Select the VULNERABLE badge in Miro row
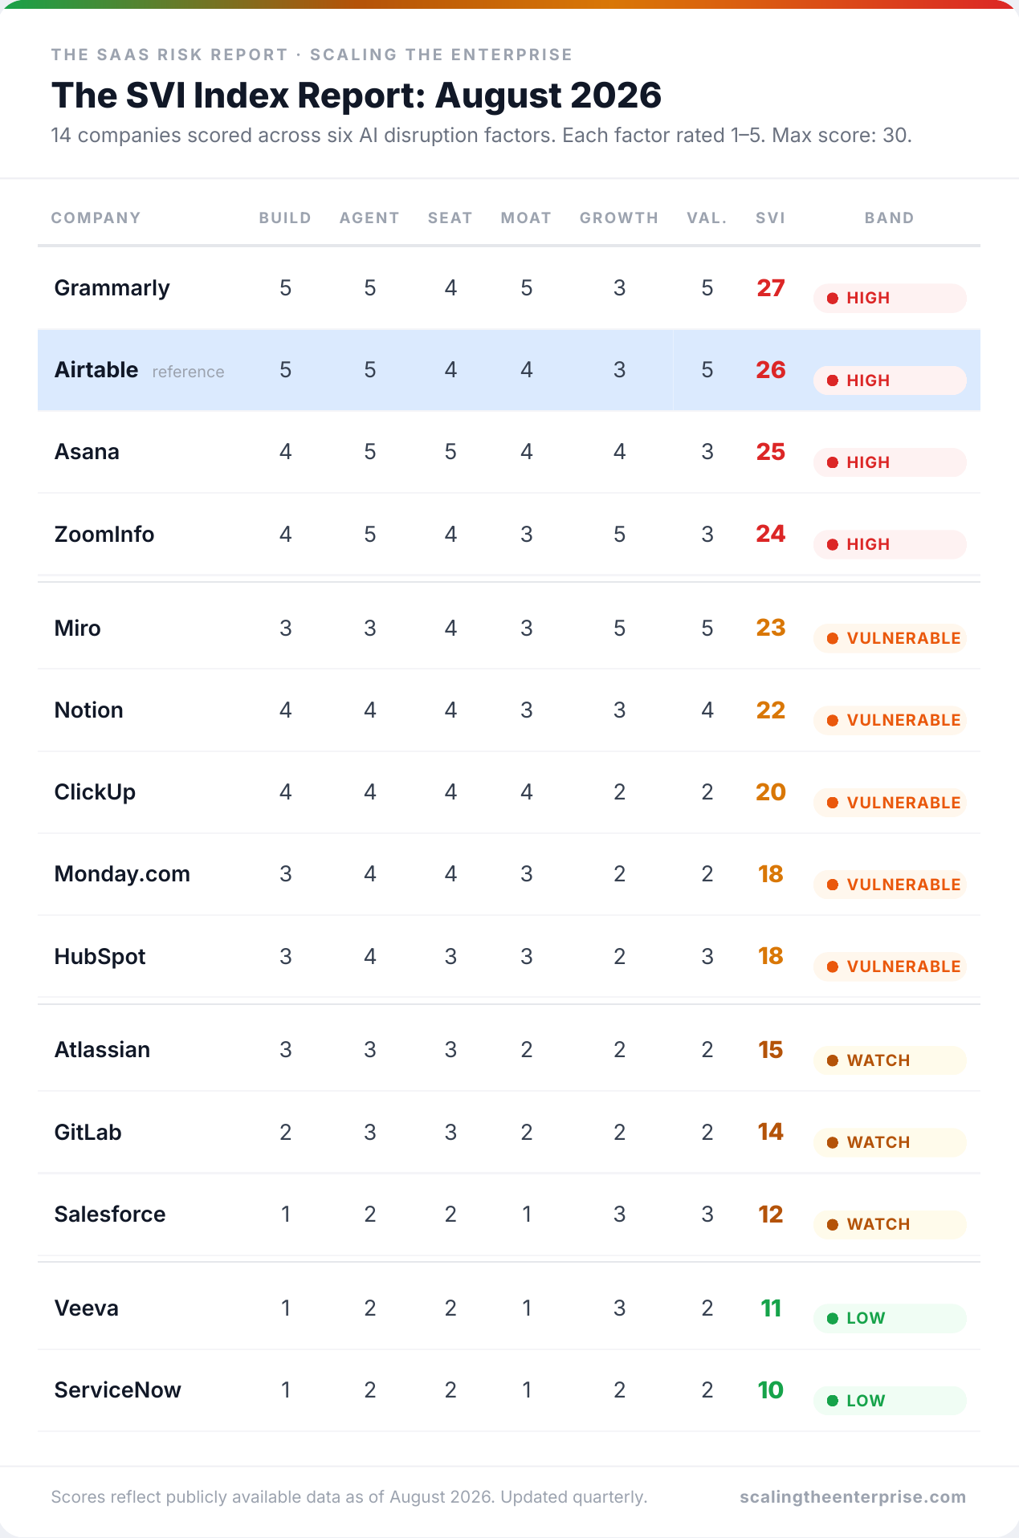1019x1538 pixels. tap(890, 638)
